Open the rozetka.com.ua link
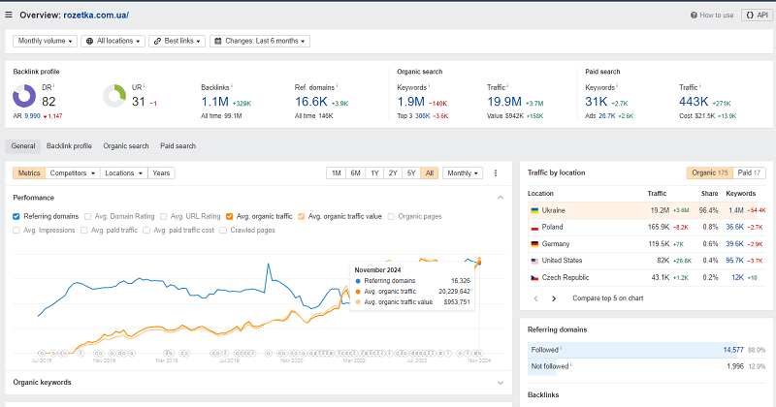 tap(96, 15)
